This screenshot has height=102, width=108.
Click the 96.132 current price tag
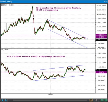click(101, 70)
